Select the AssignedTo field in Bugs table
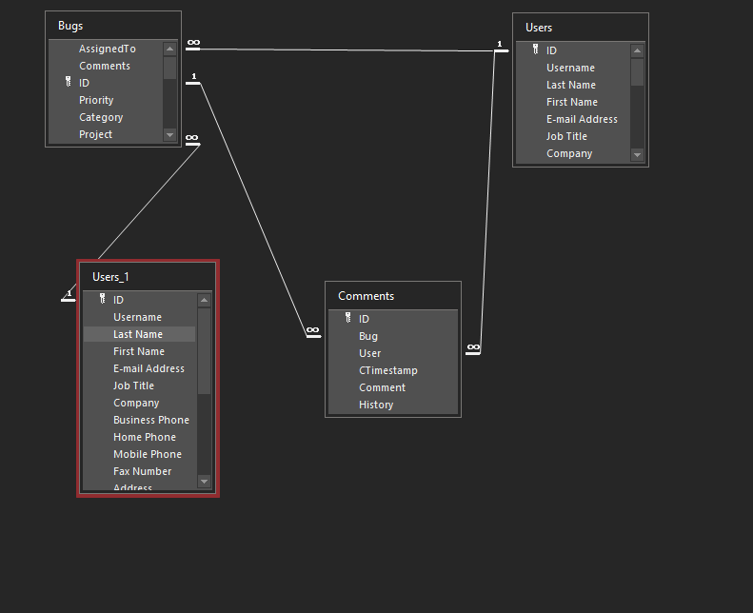Image resolution: width=753 pixels, height=613 pixels. (x=107, y=49)
